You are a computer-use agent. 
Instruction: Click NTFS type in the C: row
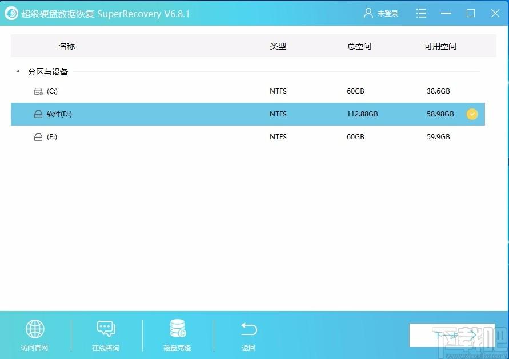click(x=278, y=91)
